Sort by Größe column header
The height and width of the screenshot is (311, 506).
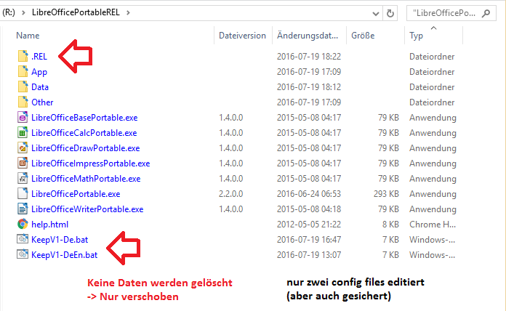click(x=363, y=35)
